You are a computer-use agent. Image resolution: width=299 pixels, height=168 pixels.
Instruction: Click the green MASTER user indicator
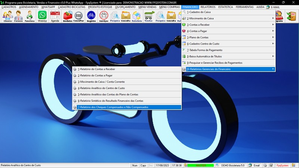point(201,165)
